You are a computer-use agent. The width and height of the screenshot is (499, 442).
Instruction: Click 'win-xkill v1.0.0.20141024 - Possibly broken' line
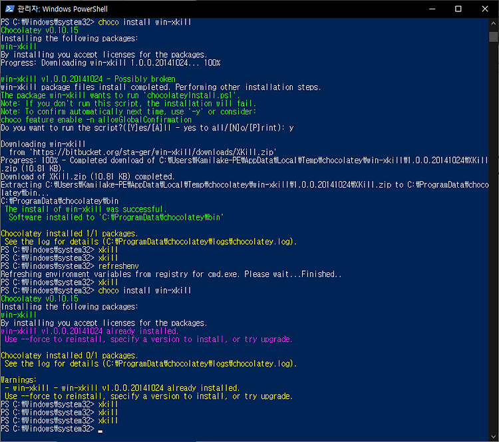[x=88, y=79]
